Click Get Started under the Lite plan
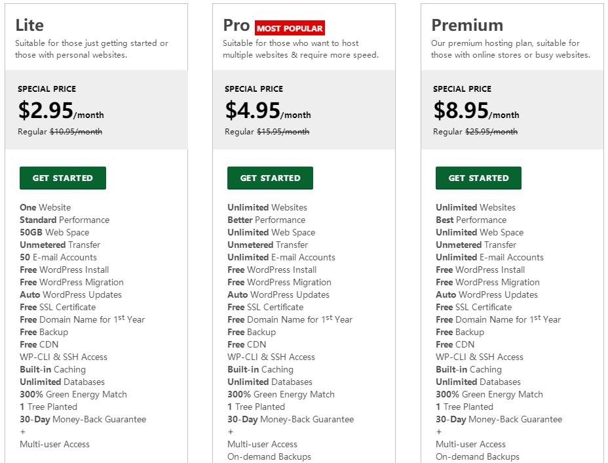This screenshot has width=608, height=463. (x=63, y=178)
